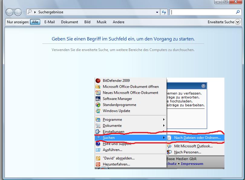Click Neues Microsoft Office-Dokument icon
This screenshot has width=245, height=180.
point(98,93)
